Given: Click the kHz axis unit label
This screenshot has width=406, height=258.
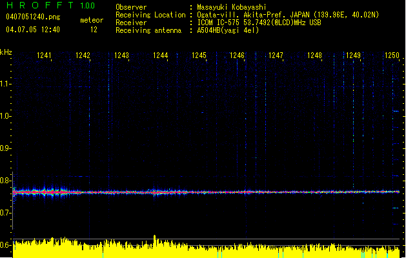Looking at the screenshot, I should pos(6,52).
